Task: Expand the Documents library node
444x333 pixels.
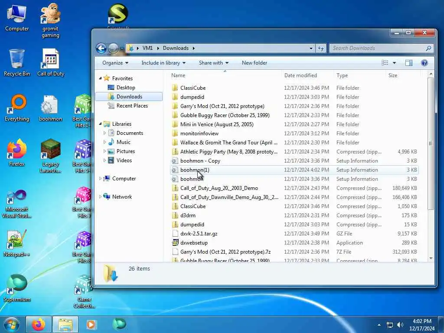Action: (x=104, y=133)
